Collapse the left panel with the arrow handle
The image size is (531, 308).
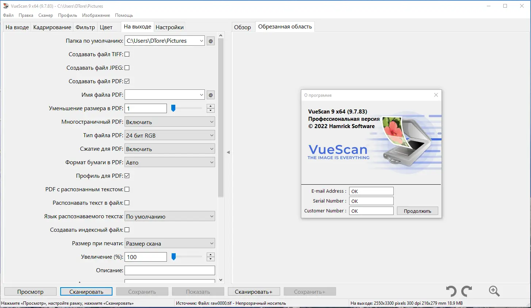(x=228, y=153)
